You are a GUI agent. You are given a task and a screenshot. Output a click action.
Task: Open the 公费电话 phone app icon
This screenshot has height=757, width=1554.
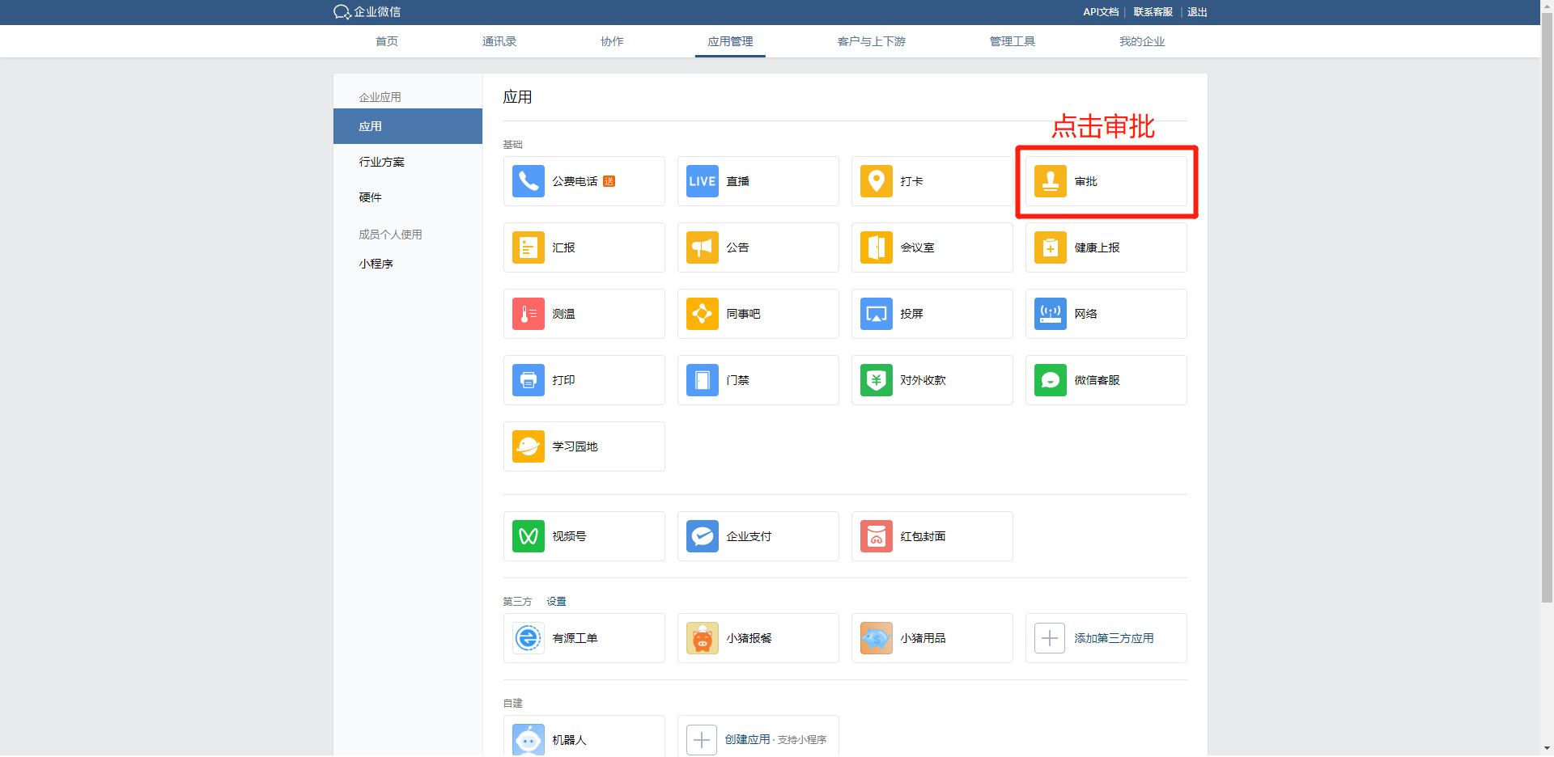(528, 181)
